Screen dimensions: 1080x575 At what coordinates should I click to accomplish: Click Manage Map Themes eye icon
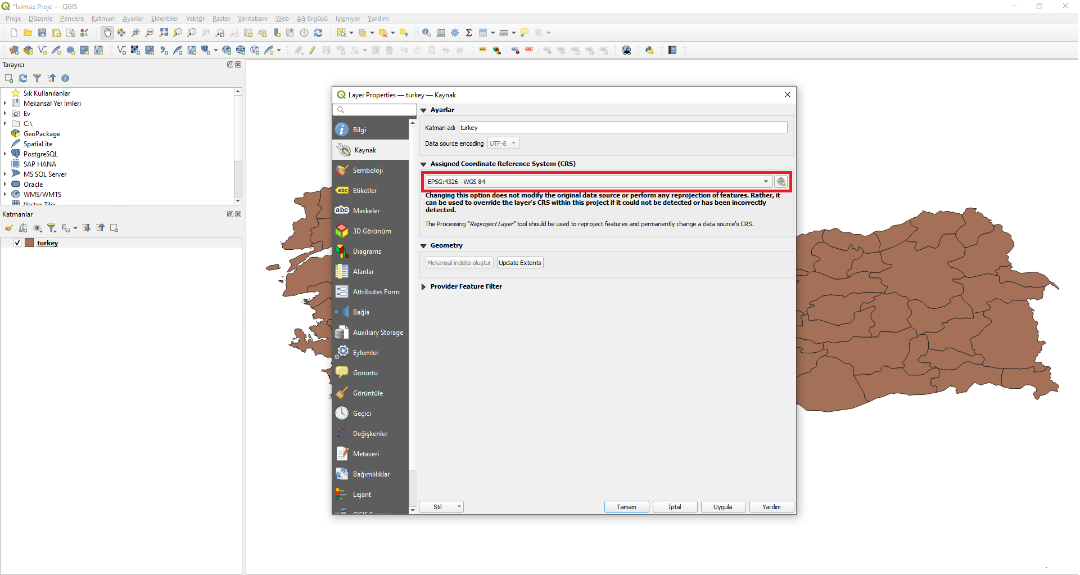(38, 228)
